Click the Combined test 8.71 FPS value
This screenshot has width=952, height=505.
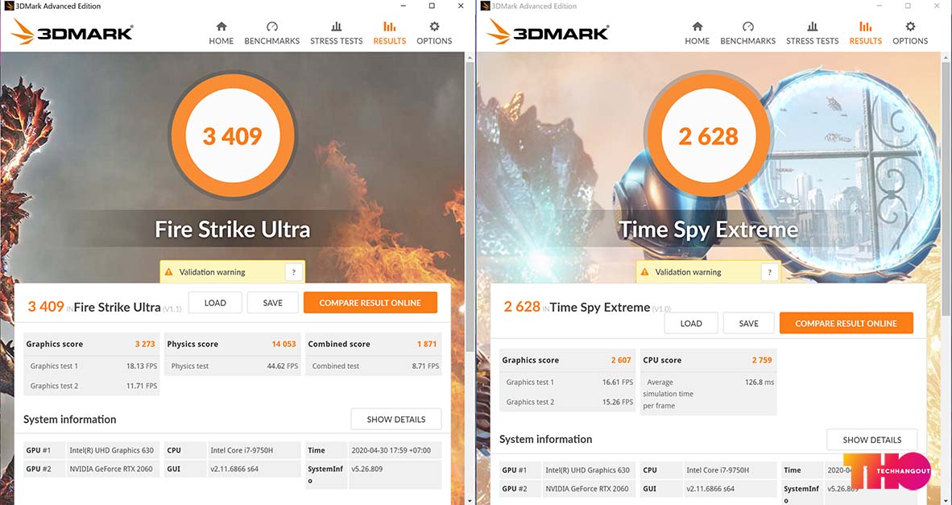425,366
